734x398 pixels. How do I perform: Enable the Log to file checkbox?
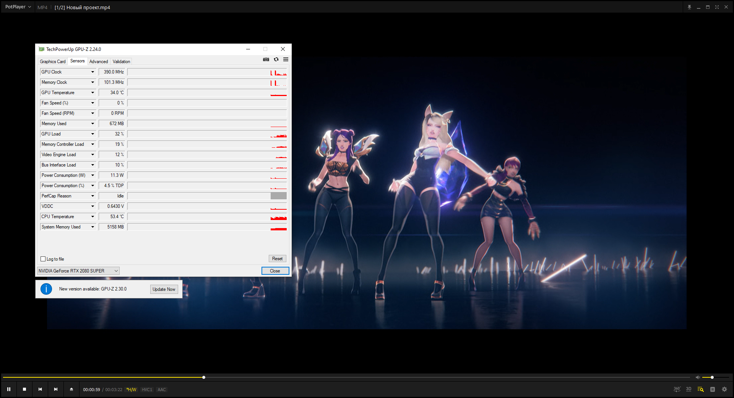click(x=43, y=259)
